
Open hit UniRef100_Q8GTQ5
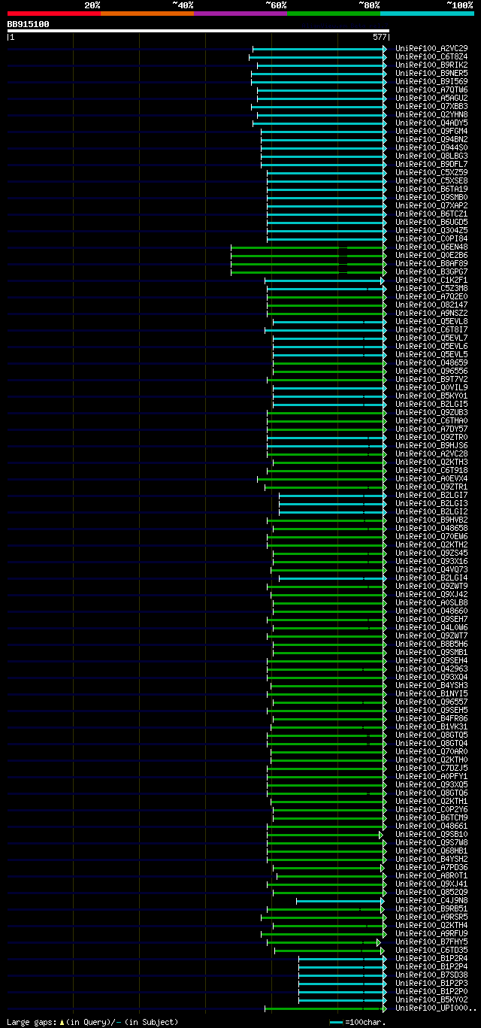(x=431, y=735)
